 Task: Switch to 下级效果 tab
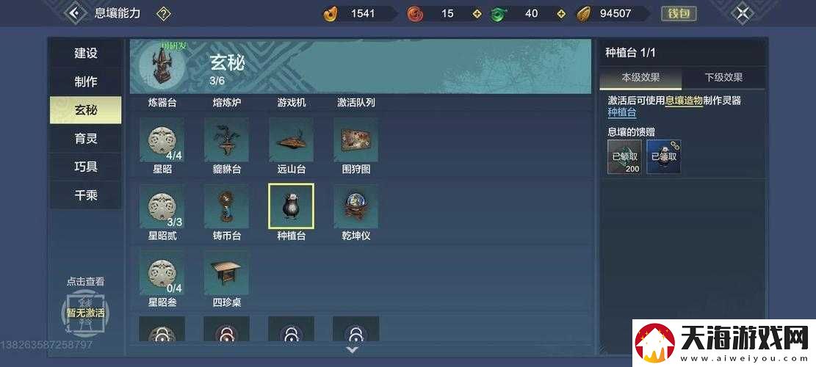tap(723, 78)
